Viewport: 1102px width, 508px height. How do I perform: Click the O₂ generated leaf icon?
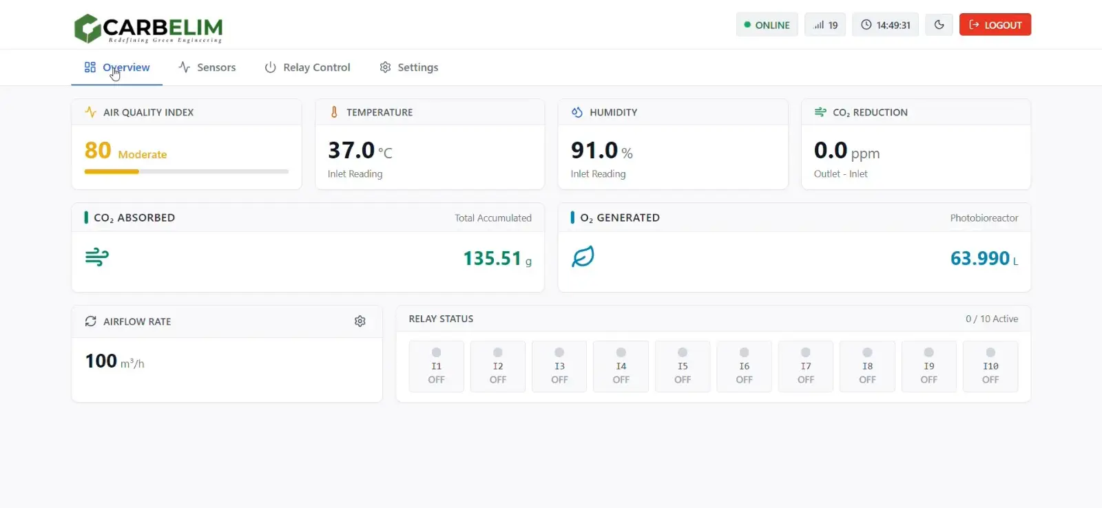(583, 257)
